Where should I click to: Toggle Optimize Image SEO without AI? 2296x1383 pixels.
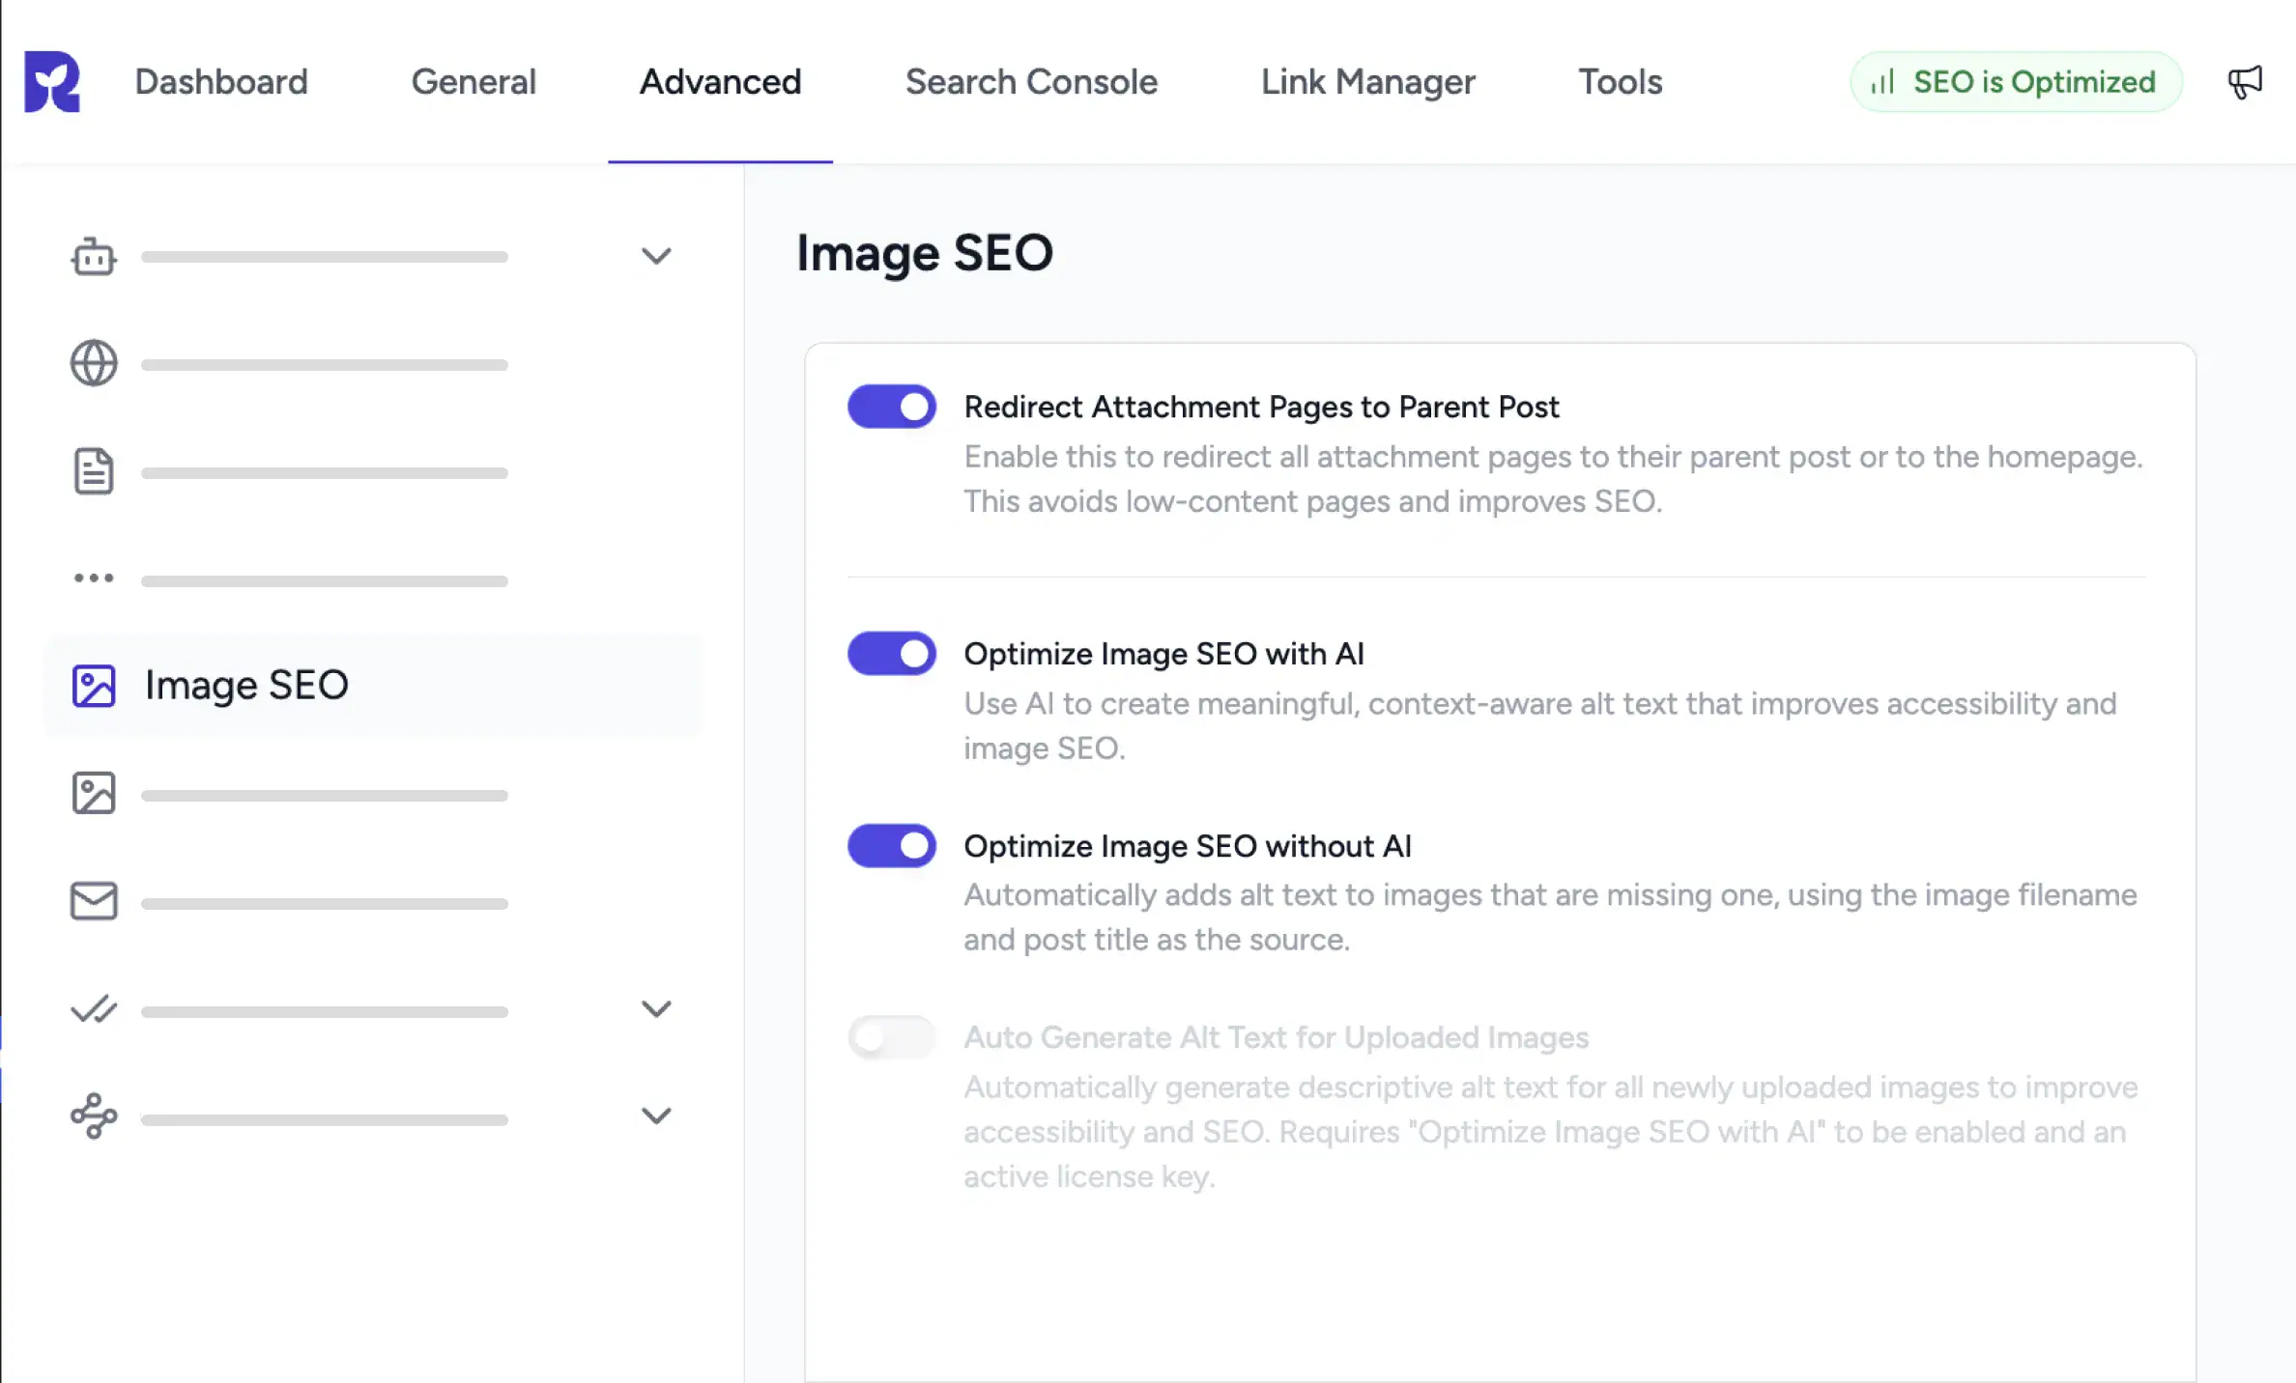(x=892, y=846)
